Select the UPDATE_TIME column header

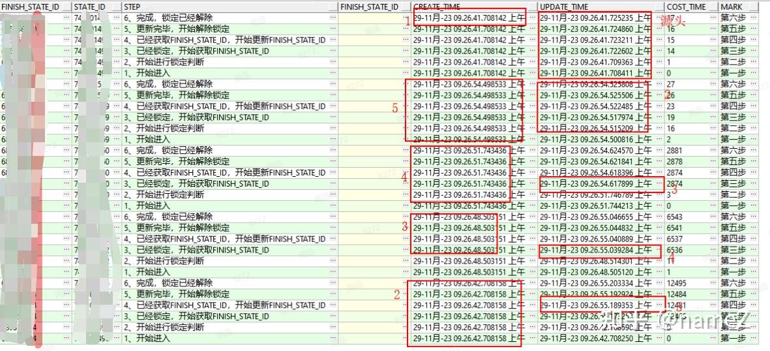[x=600, y=7]
